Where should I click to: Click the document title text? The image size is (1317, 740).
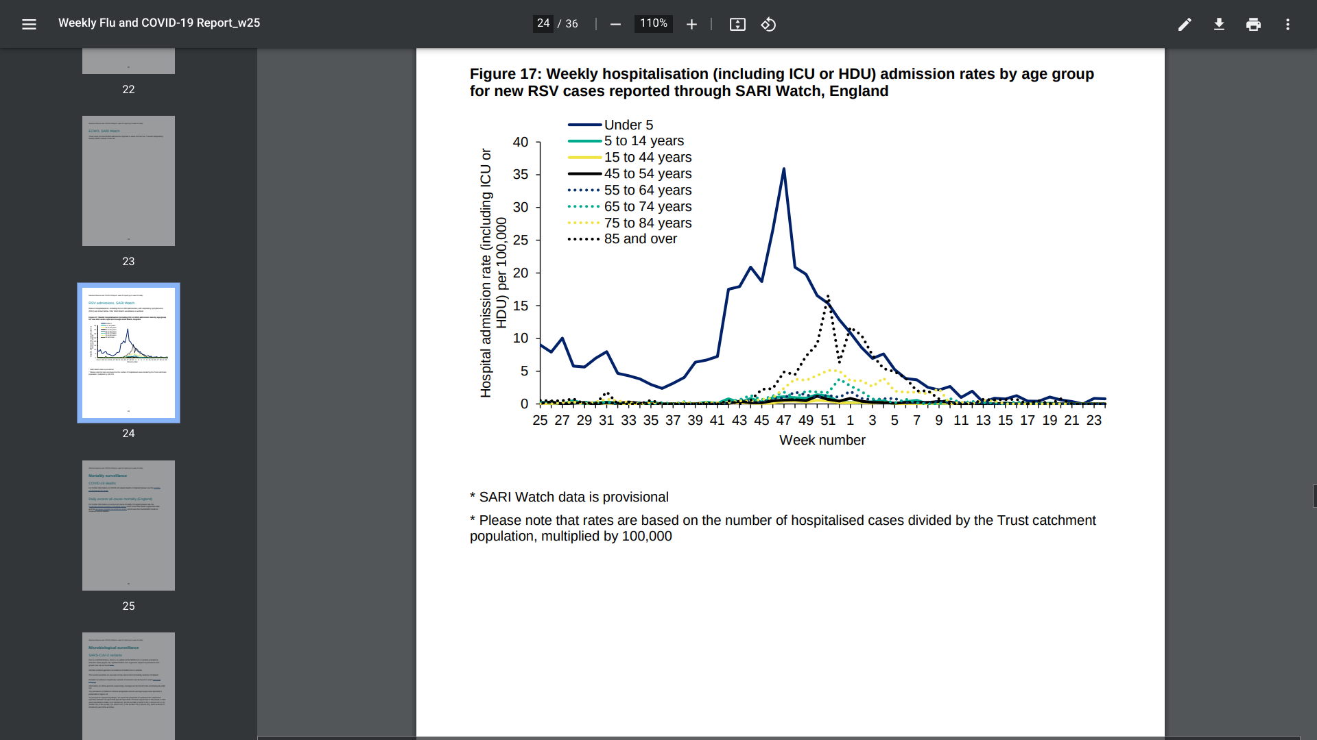159,23
